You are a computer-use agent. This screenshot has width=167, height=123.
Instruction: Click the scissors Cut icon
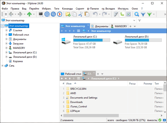80,14
